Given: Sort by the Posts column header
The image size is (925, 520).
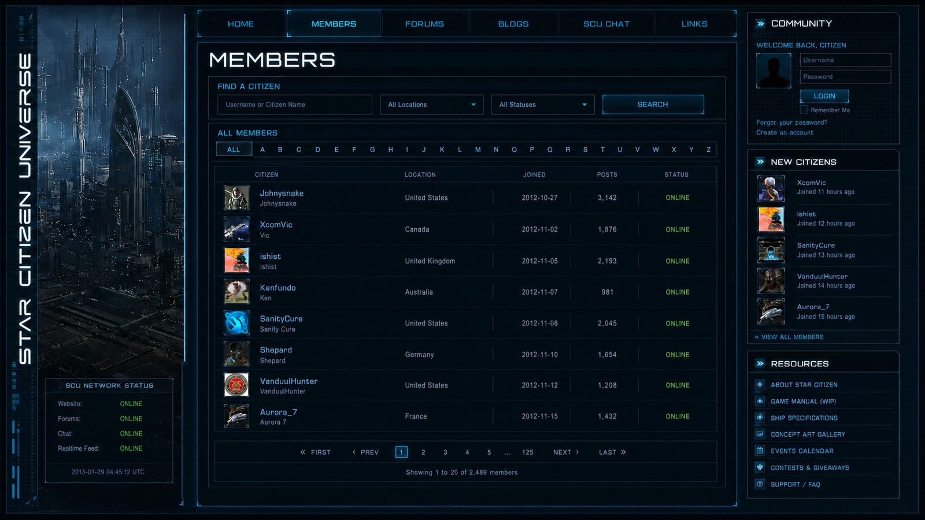Looking at the screenshot, I should coord(607,174).
